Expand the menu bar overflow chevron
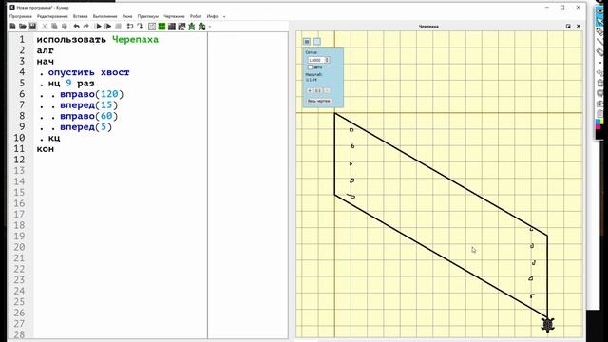608x342 pixels. [224, 17]
